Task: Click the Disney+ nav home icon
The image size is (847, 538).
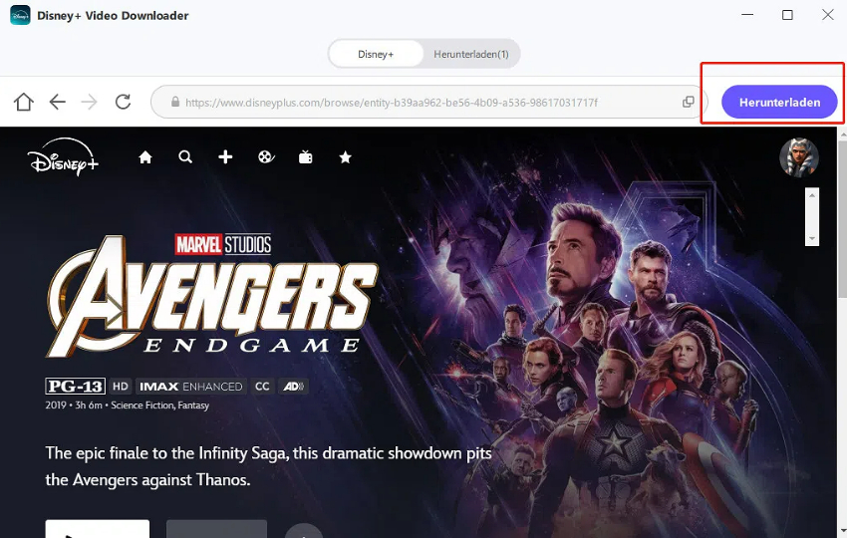Action: [x=145, y=157]
